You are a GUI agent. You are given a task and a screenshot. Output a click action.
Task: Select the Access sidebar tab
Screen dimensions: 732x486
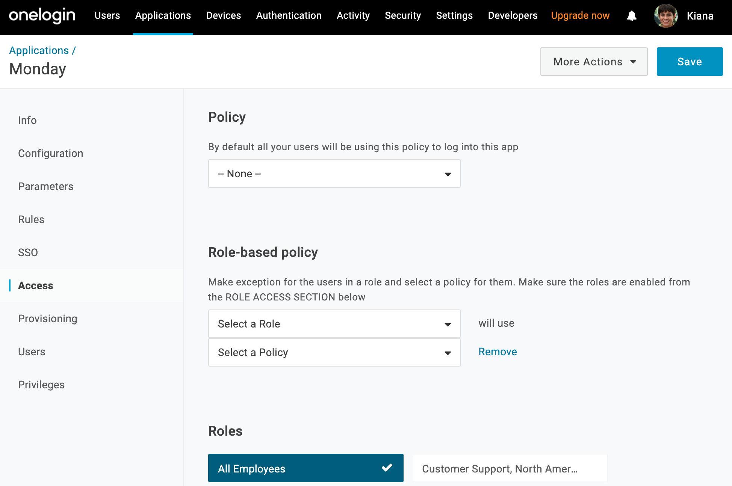click(x=36, y=285)
